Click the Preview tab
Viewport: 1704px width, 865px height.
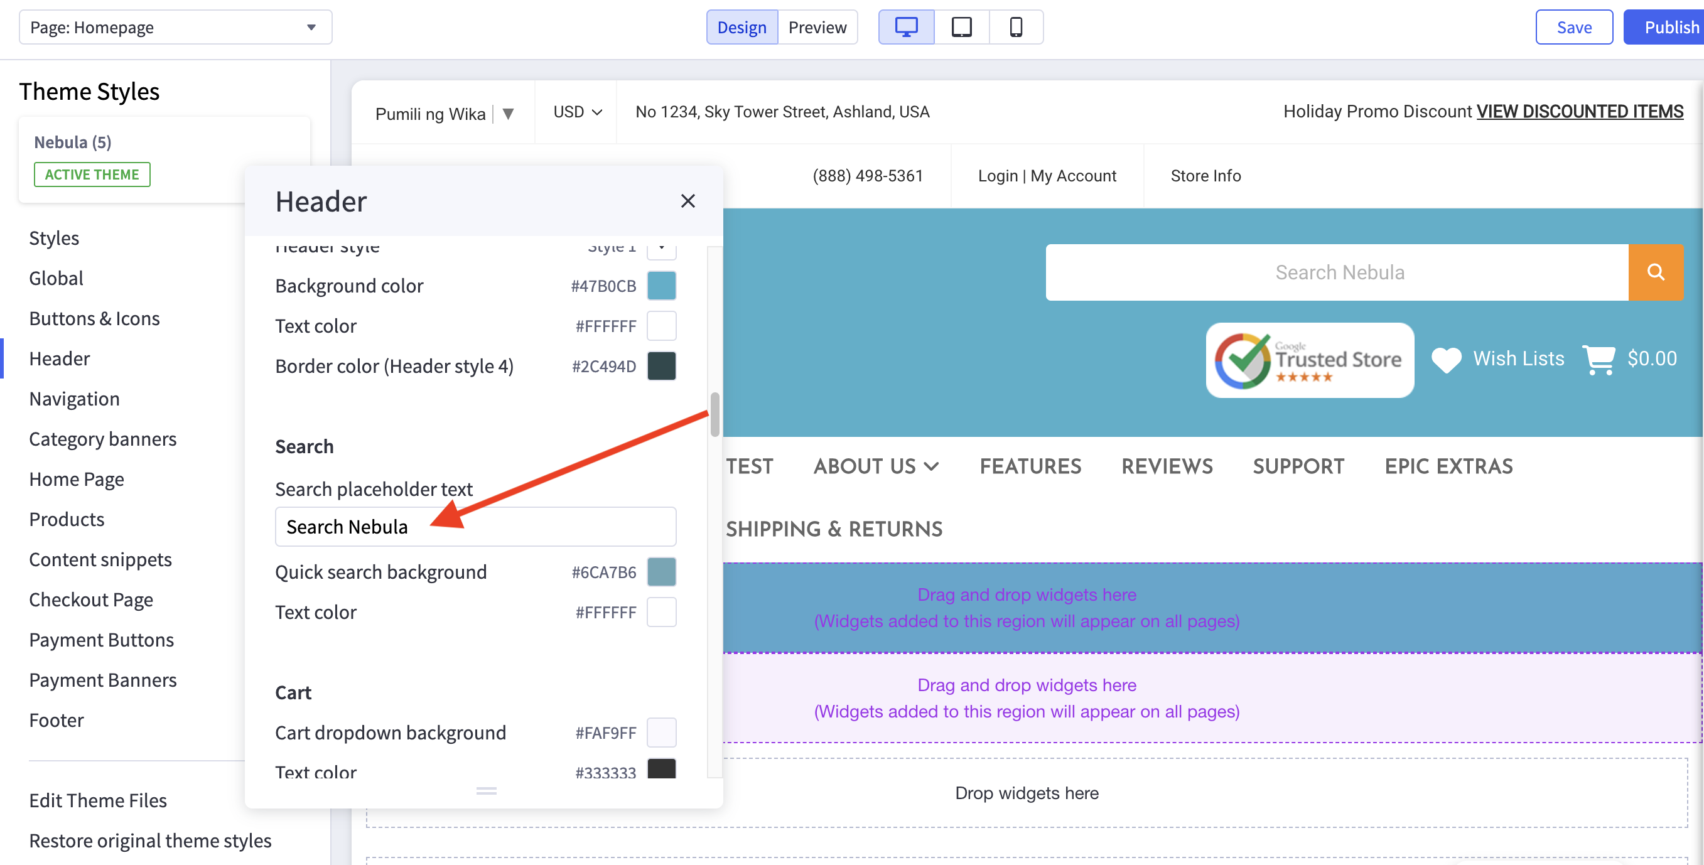click(x=816, y=28)
